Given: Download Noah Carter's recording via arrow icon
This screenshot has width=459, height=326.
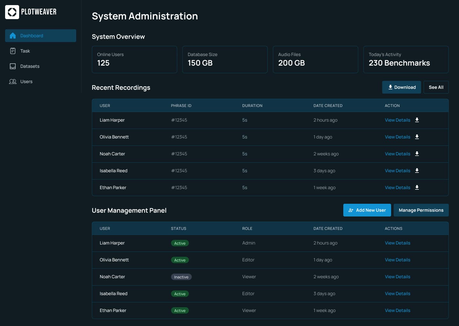Looking at the screenshot, I should 417,154.
